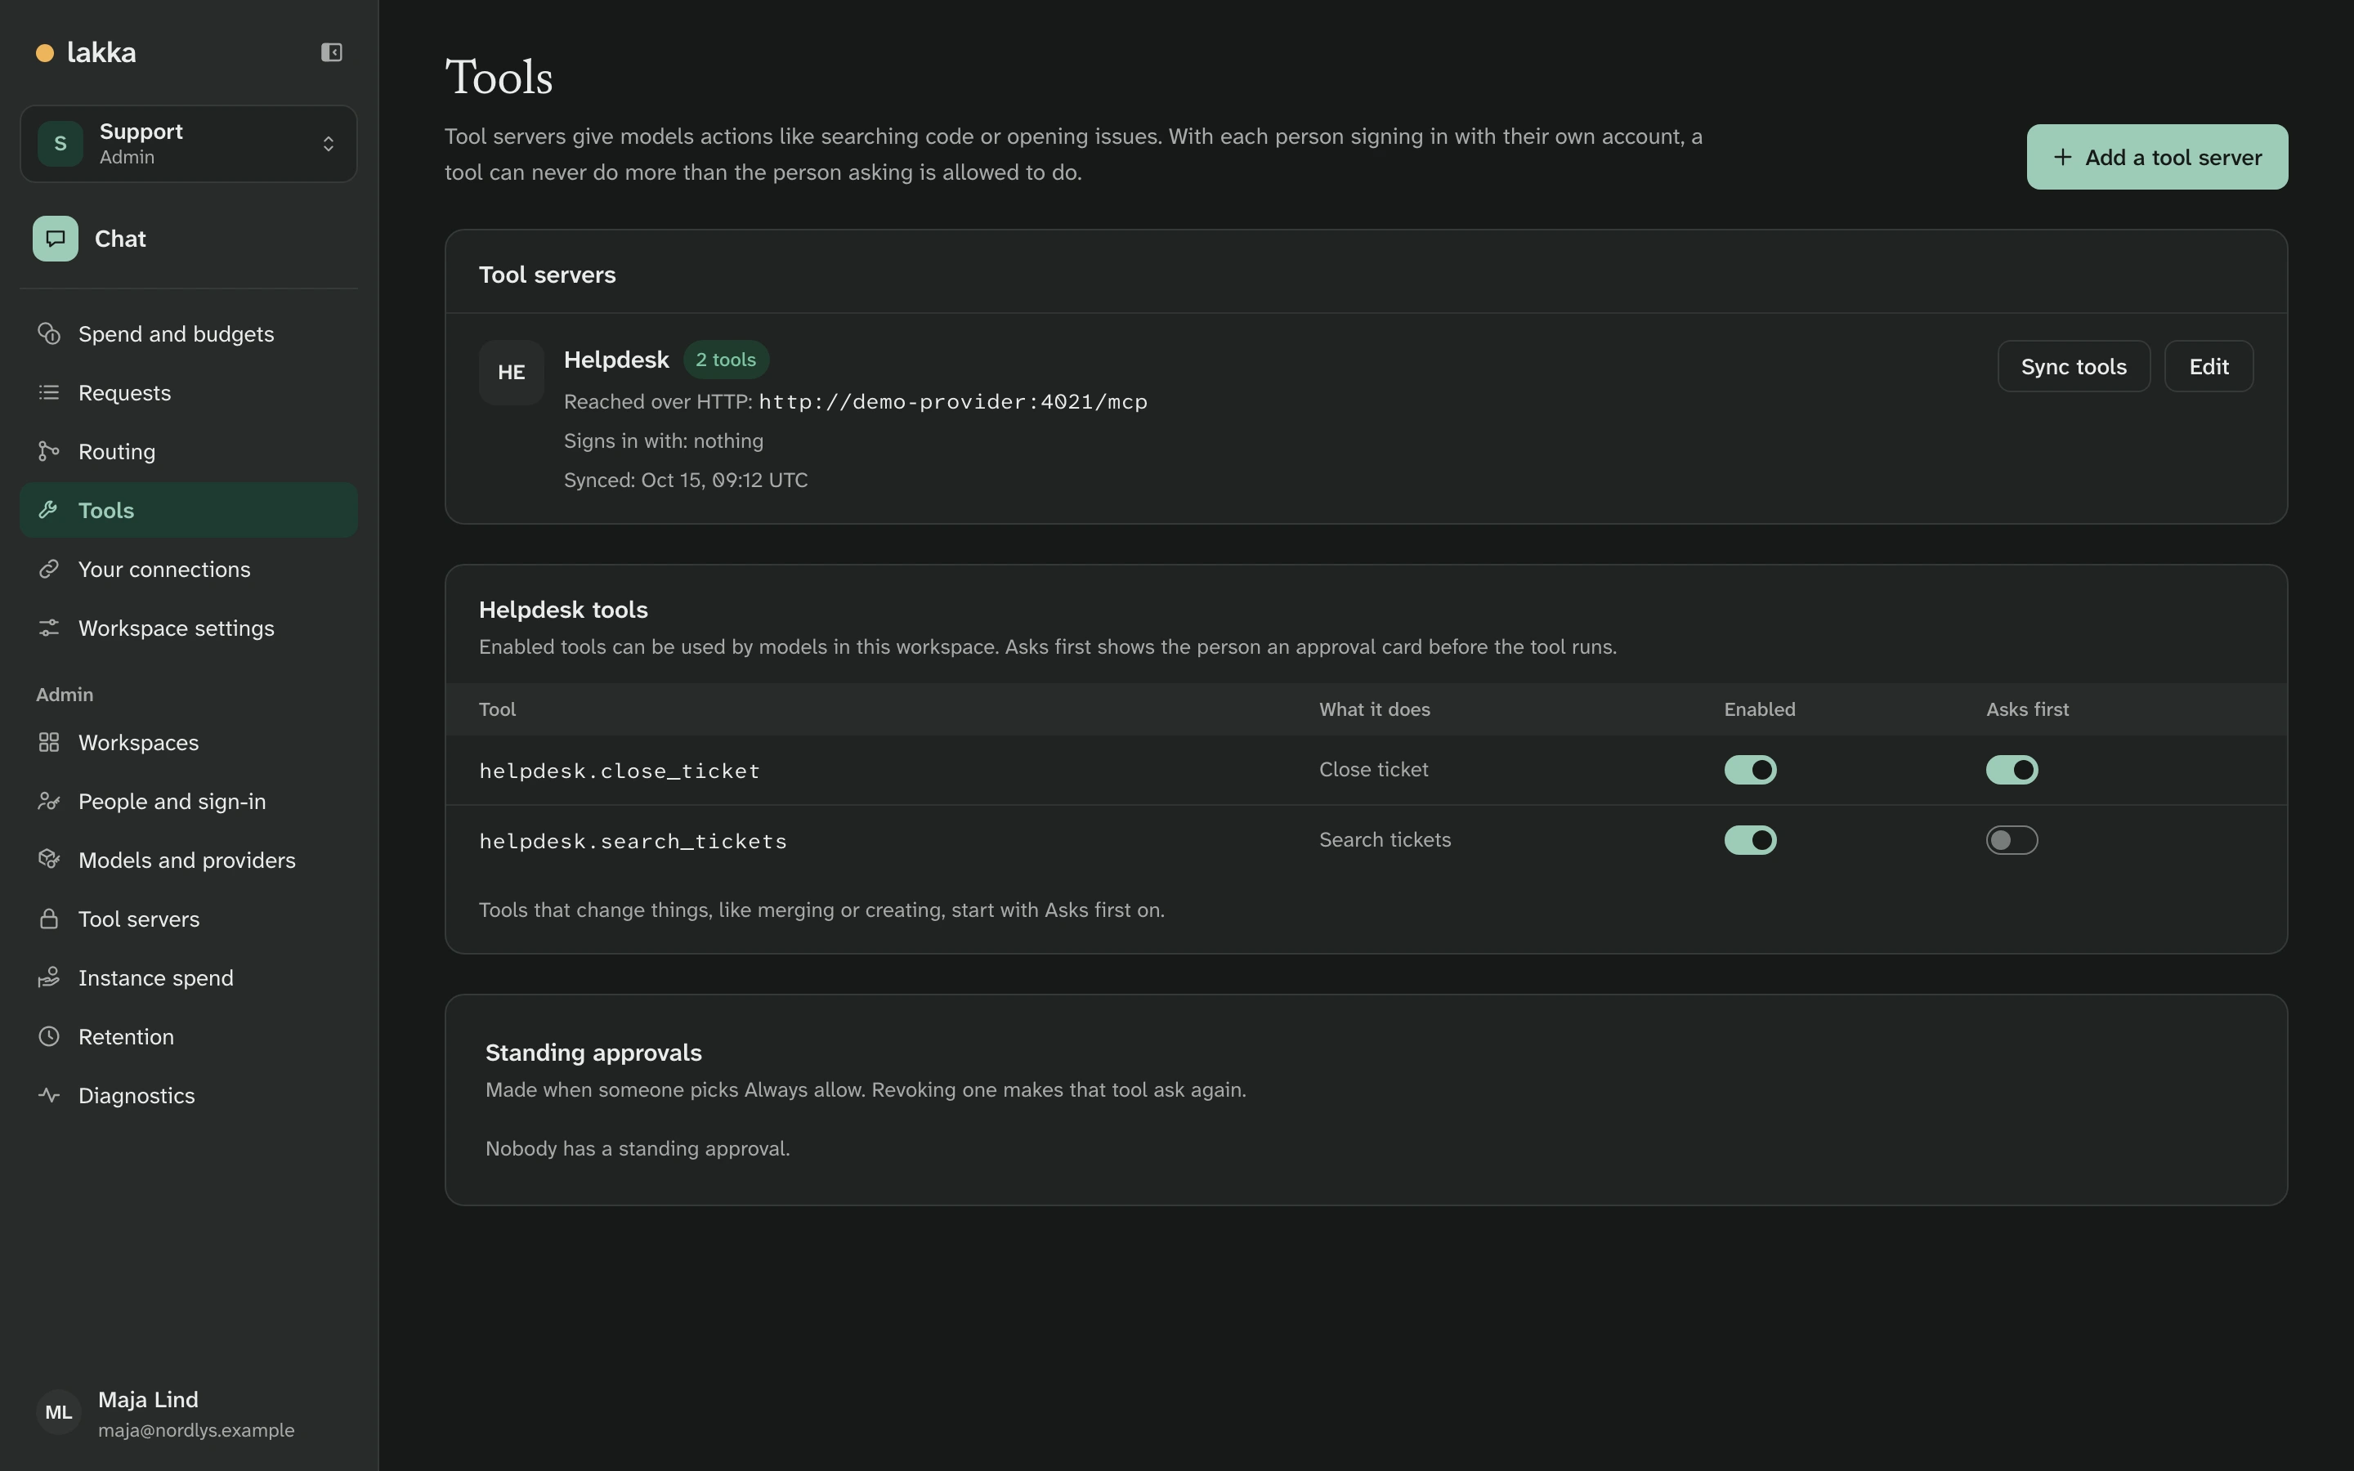Collapse the sidebar with the panel icon

[x=332, y=52]
